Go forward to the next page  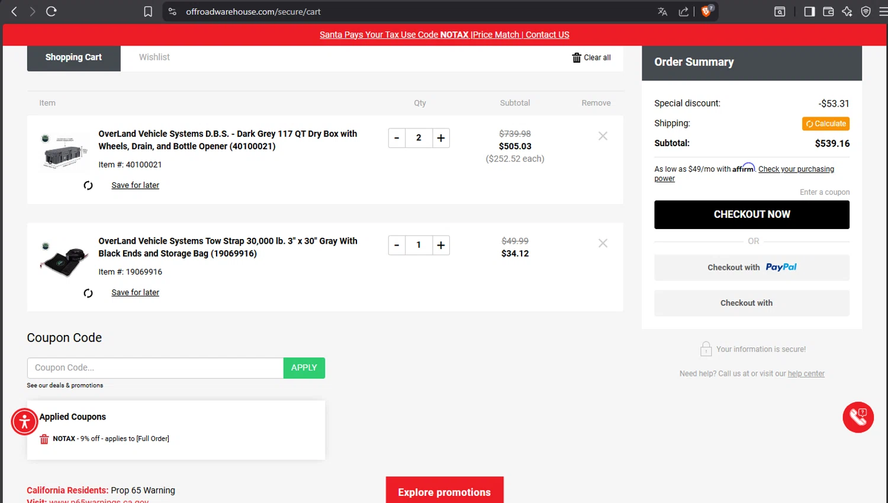click(x=33, y=11)
